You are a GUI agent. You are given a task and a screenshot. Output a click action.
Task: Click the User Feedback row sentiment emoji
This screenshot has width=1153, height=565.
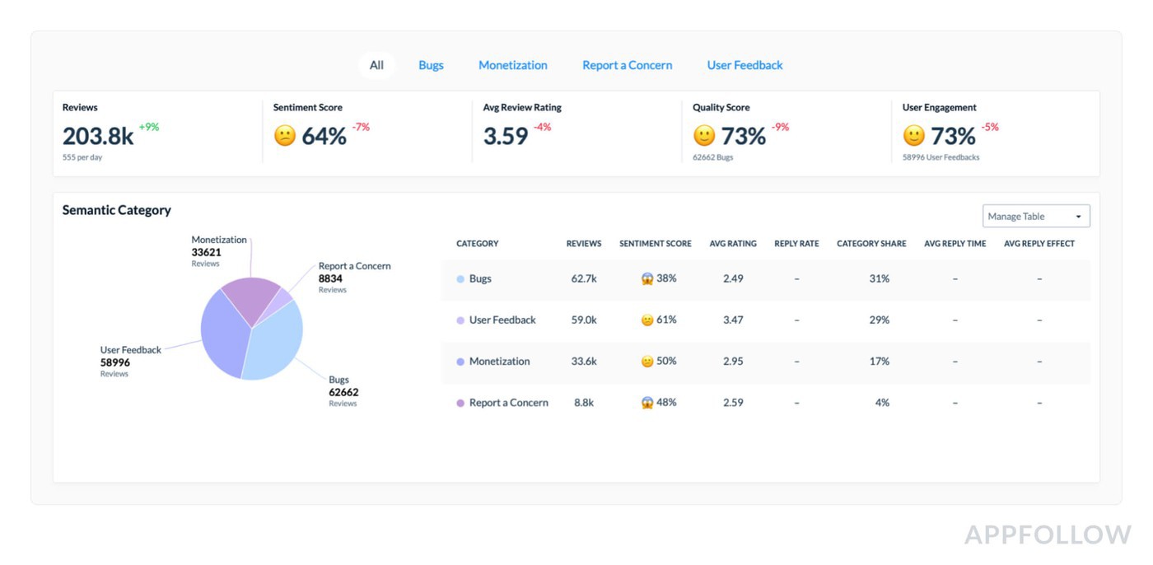[x=647, y=320]
